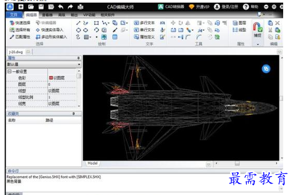Image resolution: width=292 pixels, height=195 pixels.
Task: Switch to the 查看器 tab
Action: click(x=47, y=15)
